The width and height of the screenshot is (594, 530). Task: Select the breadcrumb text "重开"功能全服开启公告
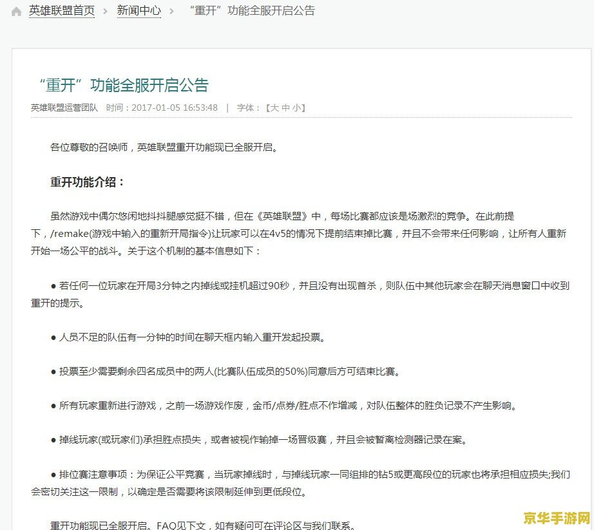(253, 10)
